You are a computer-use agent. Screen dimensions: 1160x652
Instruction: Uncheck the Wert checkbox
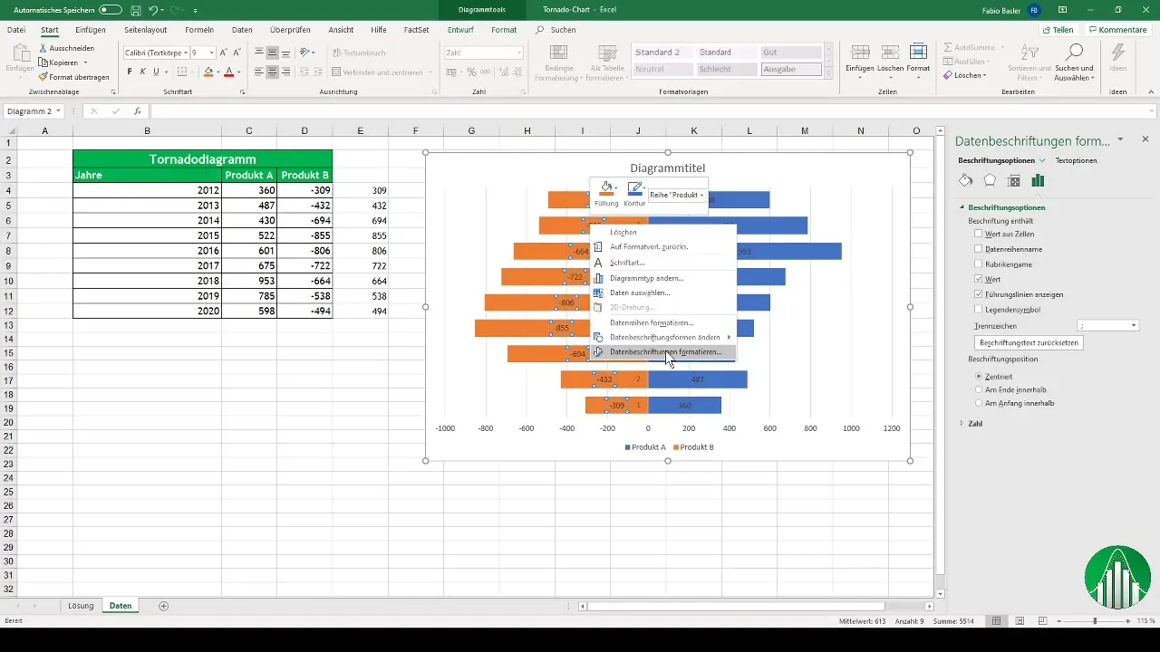click(978, 279)
